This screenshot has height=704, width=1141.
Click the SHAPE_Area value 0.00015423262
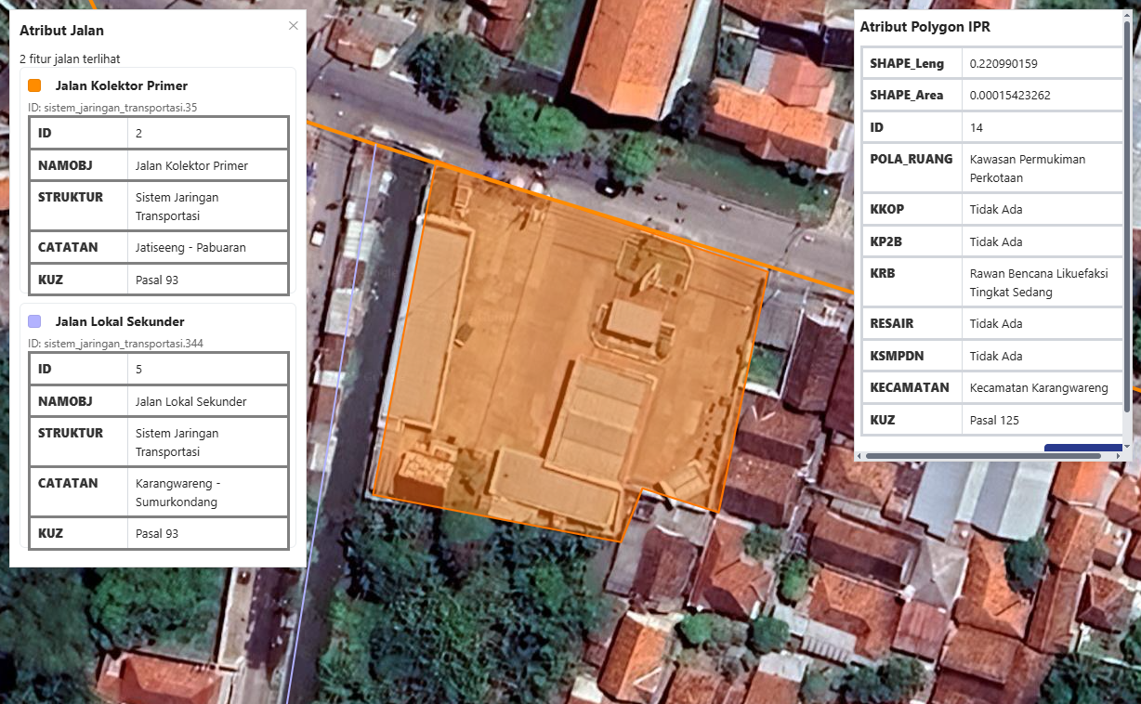click(1012, 95)
